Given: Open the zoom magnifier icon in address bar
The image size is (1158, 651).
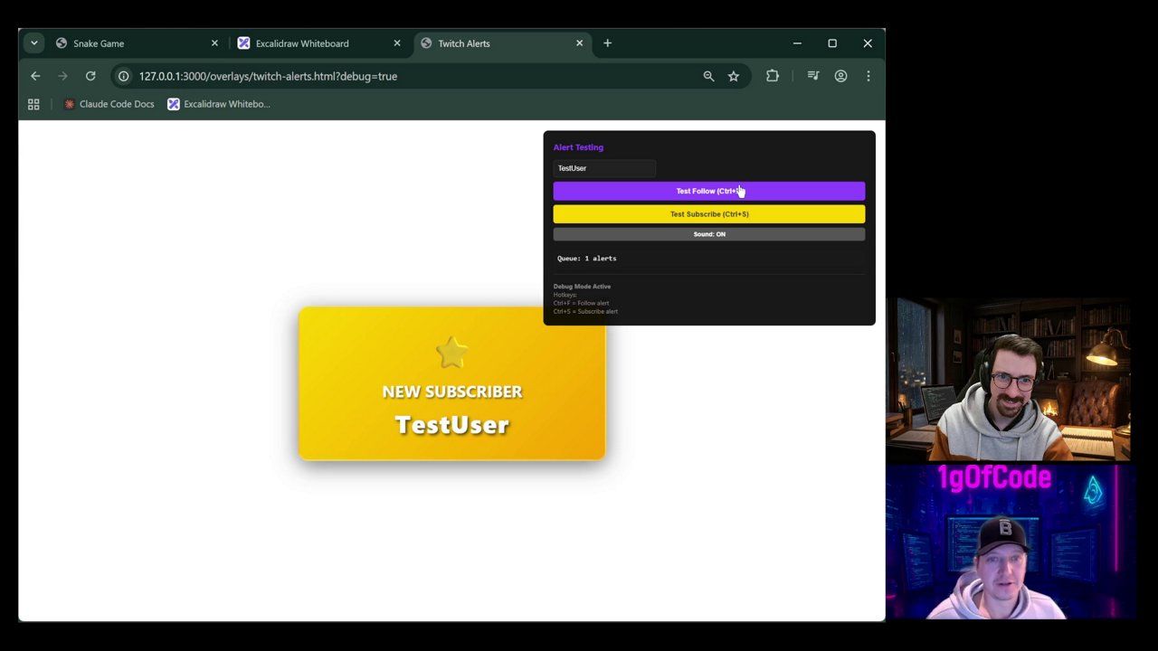Looking at the screenshot, I should (708, 76).
